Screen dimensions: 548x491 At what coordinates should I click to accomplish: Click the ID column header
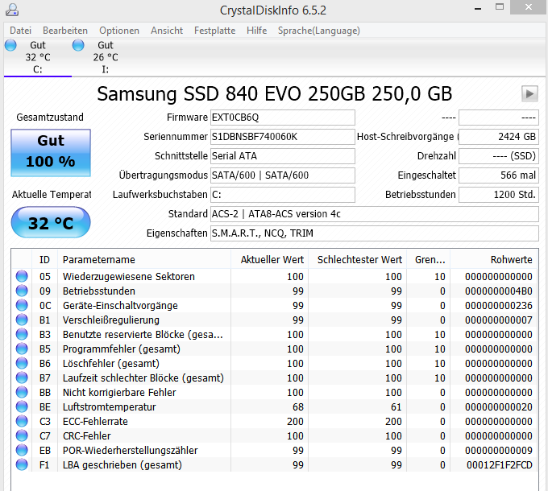45,260
